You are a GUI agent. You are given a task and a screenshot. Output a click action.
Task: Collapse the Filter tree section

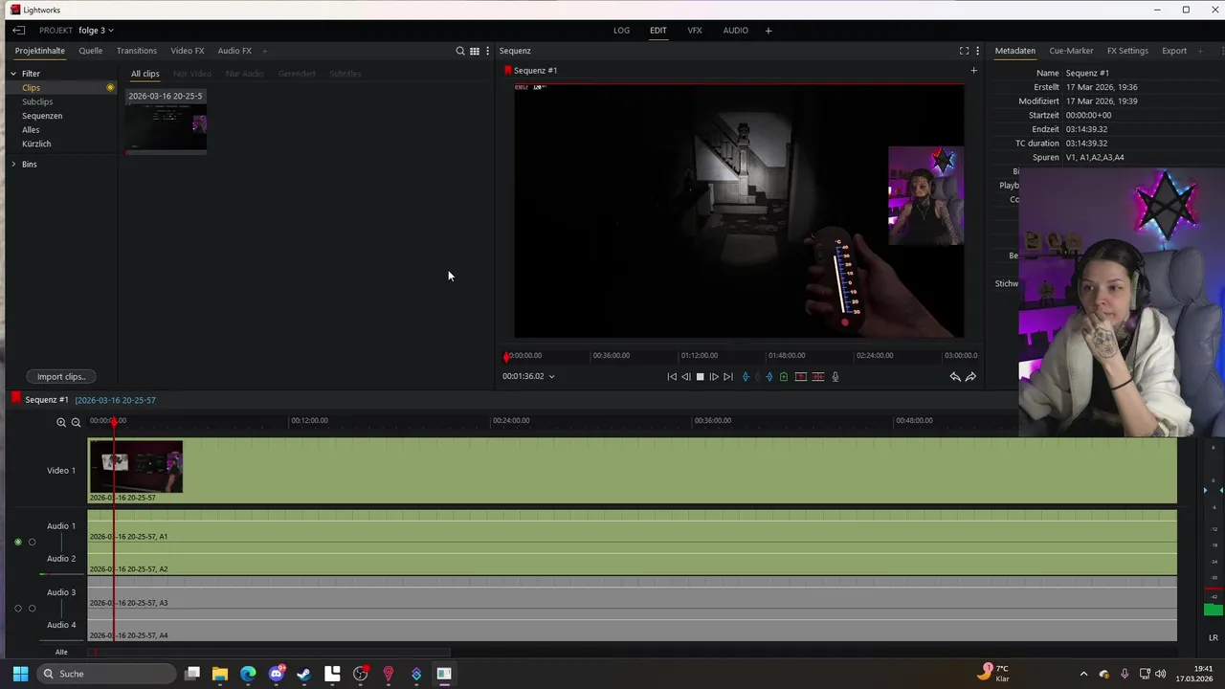pos(13,74)
